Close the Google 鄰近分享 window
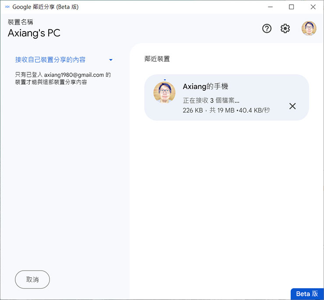Viewport: 324px width, 300px height. [313, 7]
